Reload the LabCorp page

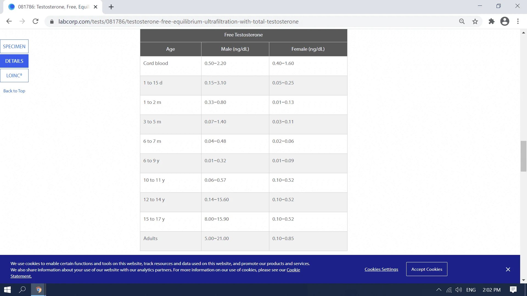35,21
